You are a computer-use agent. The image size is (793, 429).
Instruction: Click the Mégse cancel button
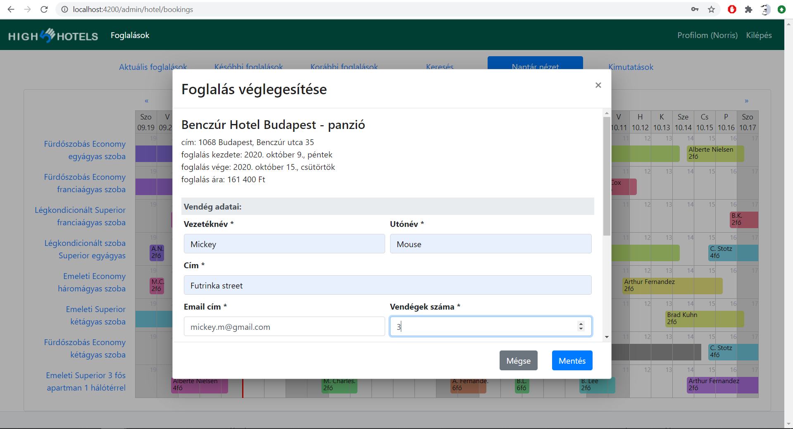pyautogui.click(x=518, y=361)
